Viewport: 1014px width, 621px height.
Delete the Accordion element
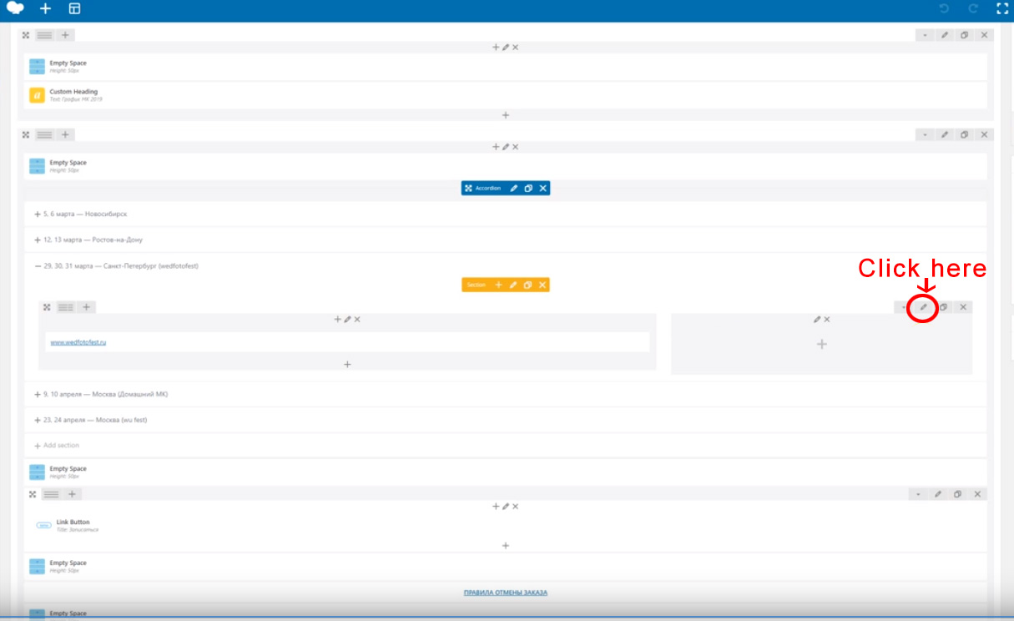(x=542, y=189)
